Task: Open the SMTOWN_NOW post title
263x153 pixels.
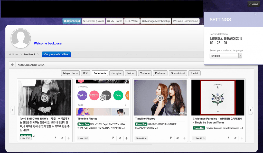Action: [45, 124]
